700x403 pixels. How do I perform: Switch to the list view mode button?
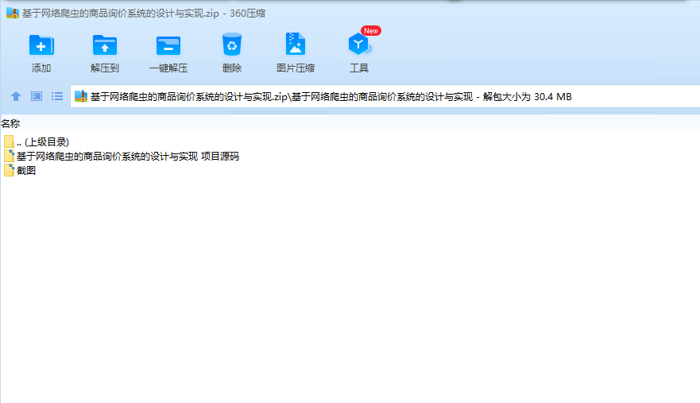click(x=57, y=96)
